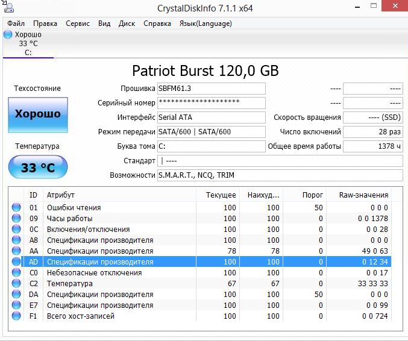Click the Серийный номер field

[212, 103]
